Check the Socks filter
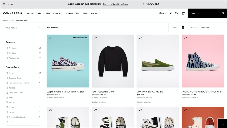This screenshot has height=128, width=227. (7, 107)
